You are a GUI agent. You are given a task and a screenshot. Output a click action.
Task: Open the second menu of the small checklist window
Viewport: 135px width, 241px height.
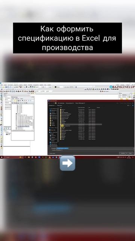[x=17, y=99]
